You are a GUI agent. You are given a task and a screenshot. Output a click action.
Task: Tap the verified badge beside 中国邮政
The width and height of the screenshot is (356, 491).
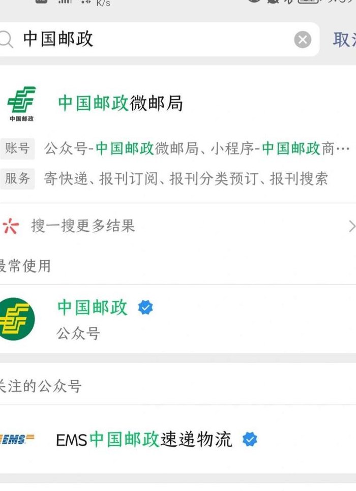(x=145, y=308)
